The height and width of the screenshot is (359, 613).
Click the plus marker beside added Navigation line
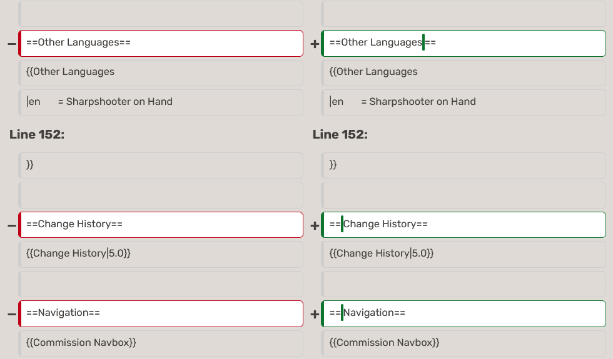click(x=315, y=314)
